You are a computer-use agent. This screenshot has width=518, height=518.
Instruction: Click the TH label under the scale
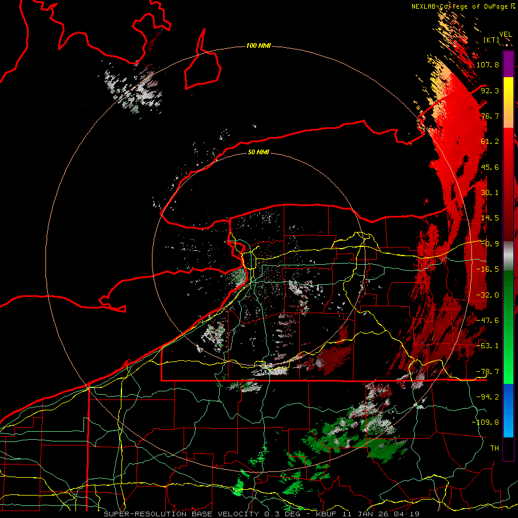click(494, 448)
